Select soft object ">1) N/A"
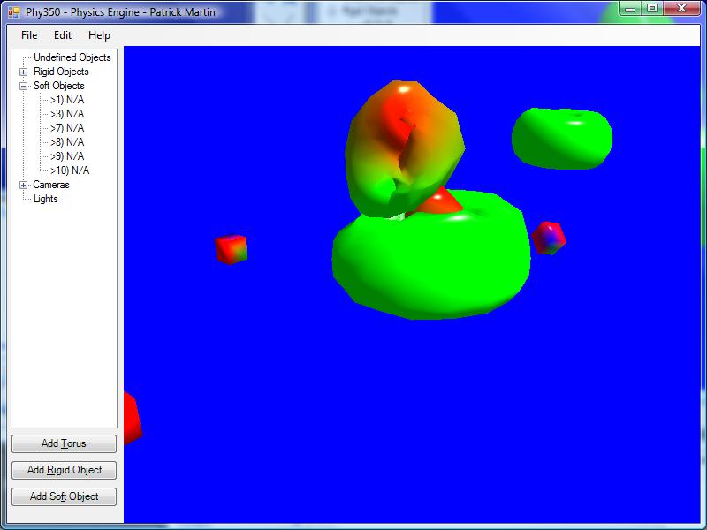This screenshot has width=707, height=530. click(66, 100)
